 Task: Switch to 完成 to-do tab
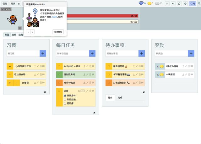pyautogui.click(x=120, y=98)
